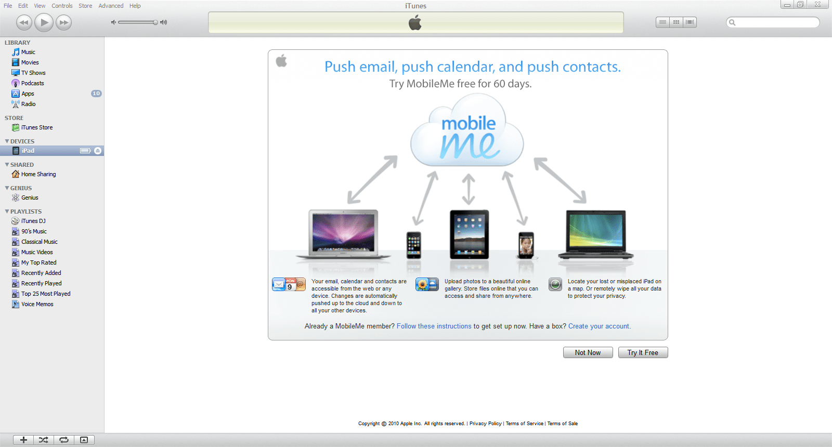
Task: Open the Music Videos playlist icon
Action: (x=16, y=252)
